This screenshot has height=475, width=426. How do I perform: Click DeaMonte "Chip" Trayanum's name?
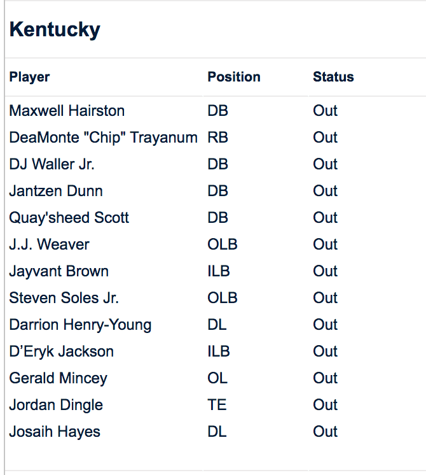pos(103,138)
